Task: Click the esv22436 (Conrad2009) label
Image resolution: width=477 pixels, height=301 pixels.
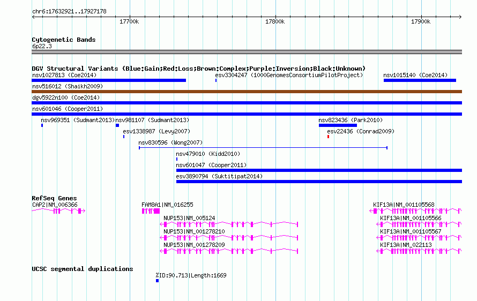Action: pos(361,131)
